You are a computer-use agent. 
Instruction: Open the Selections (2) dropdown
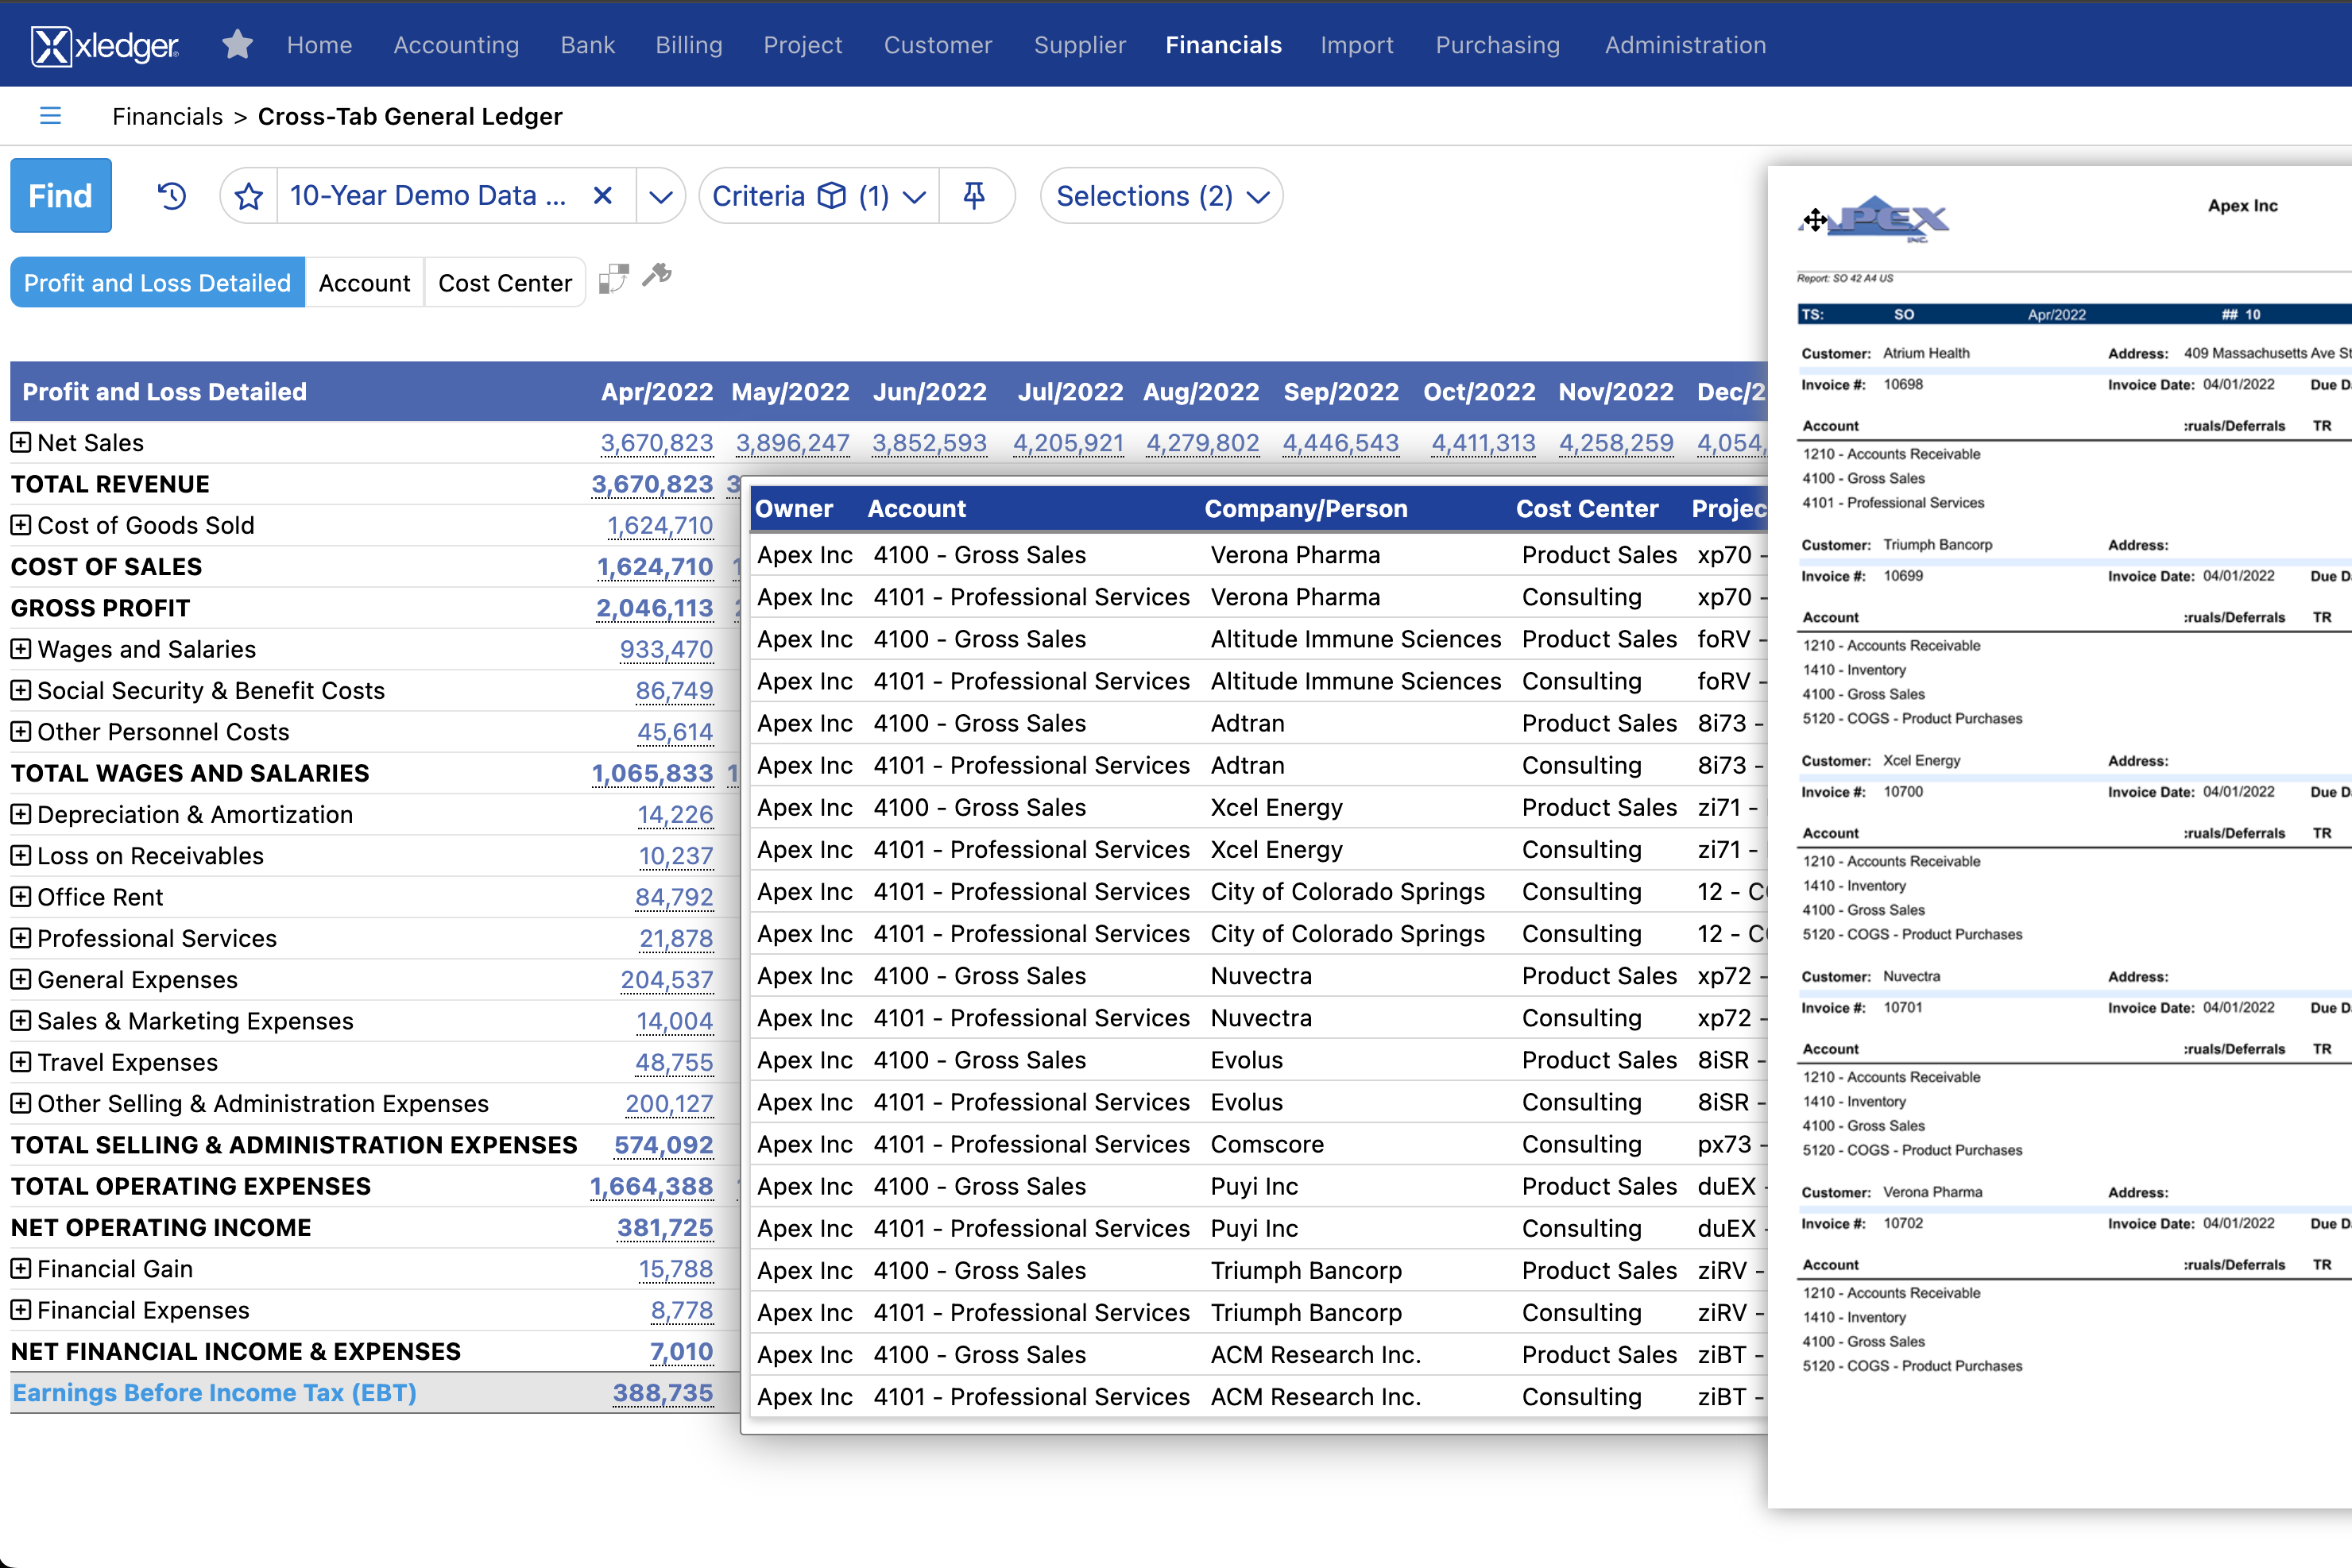[1160, 195]
